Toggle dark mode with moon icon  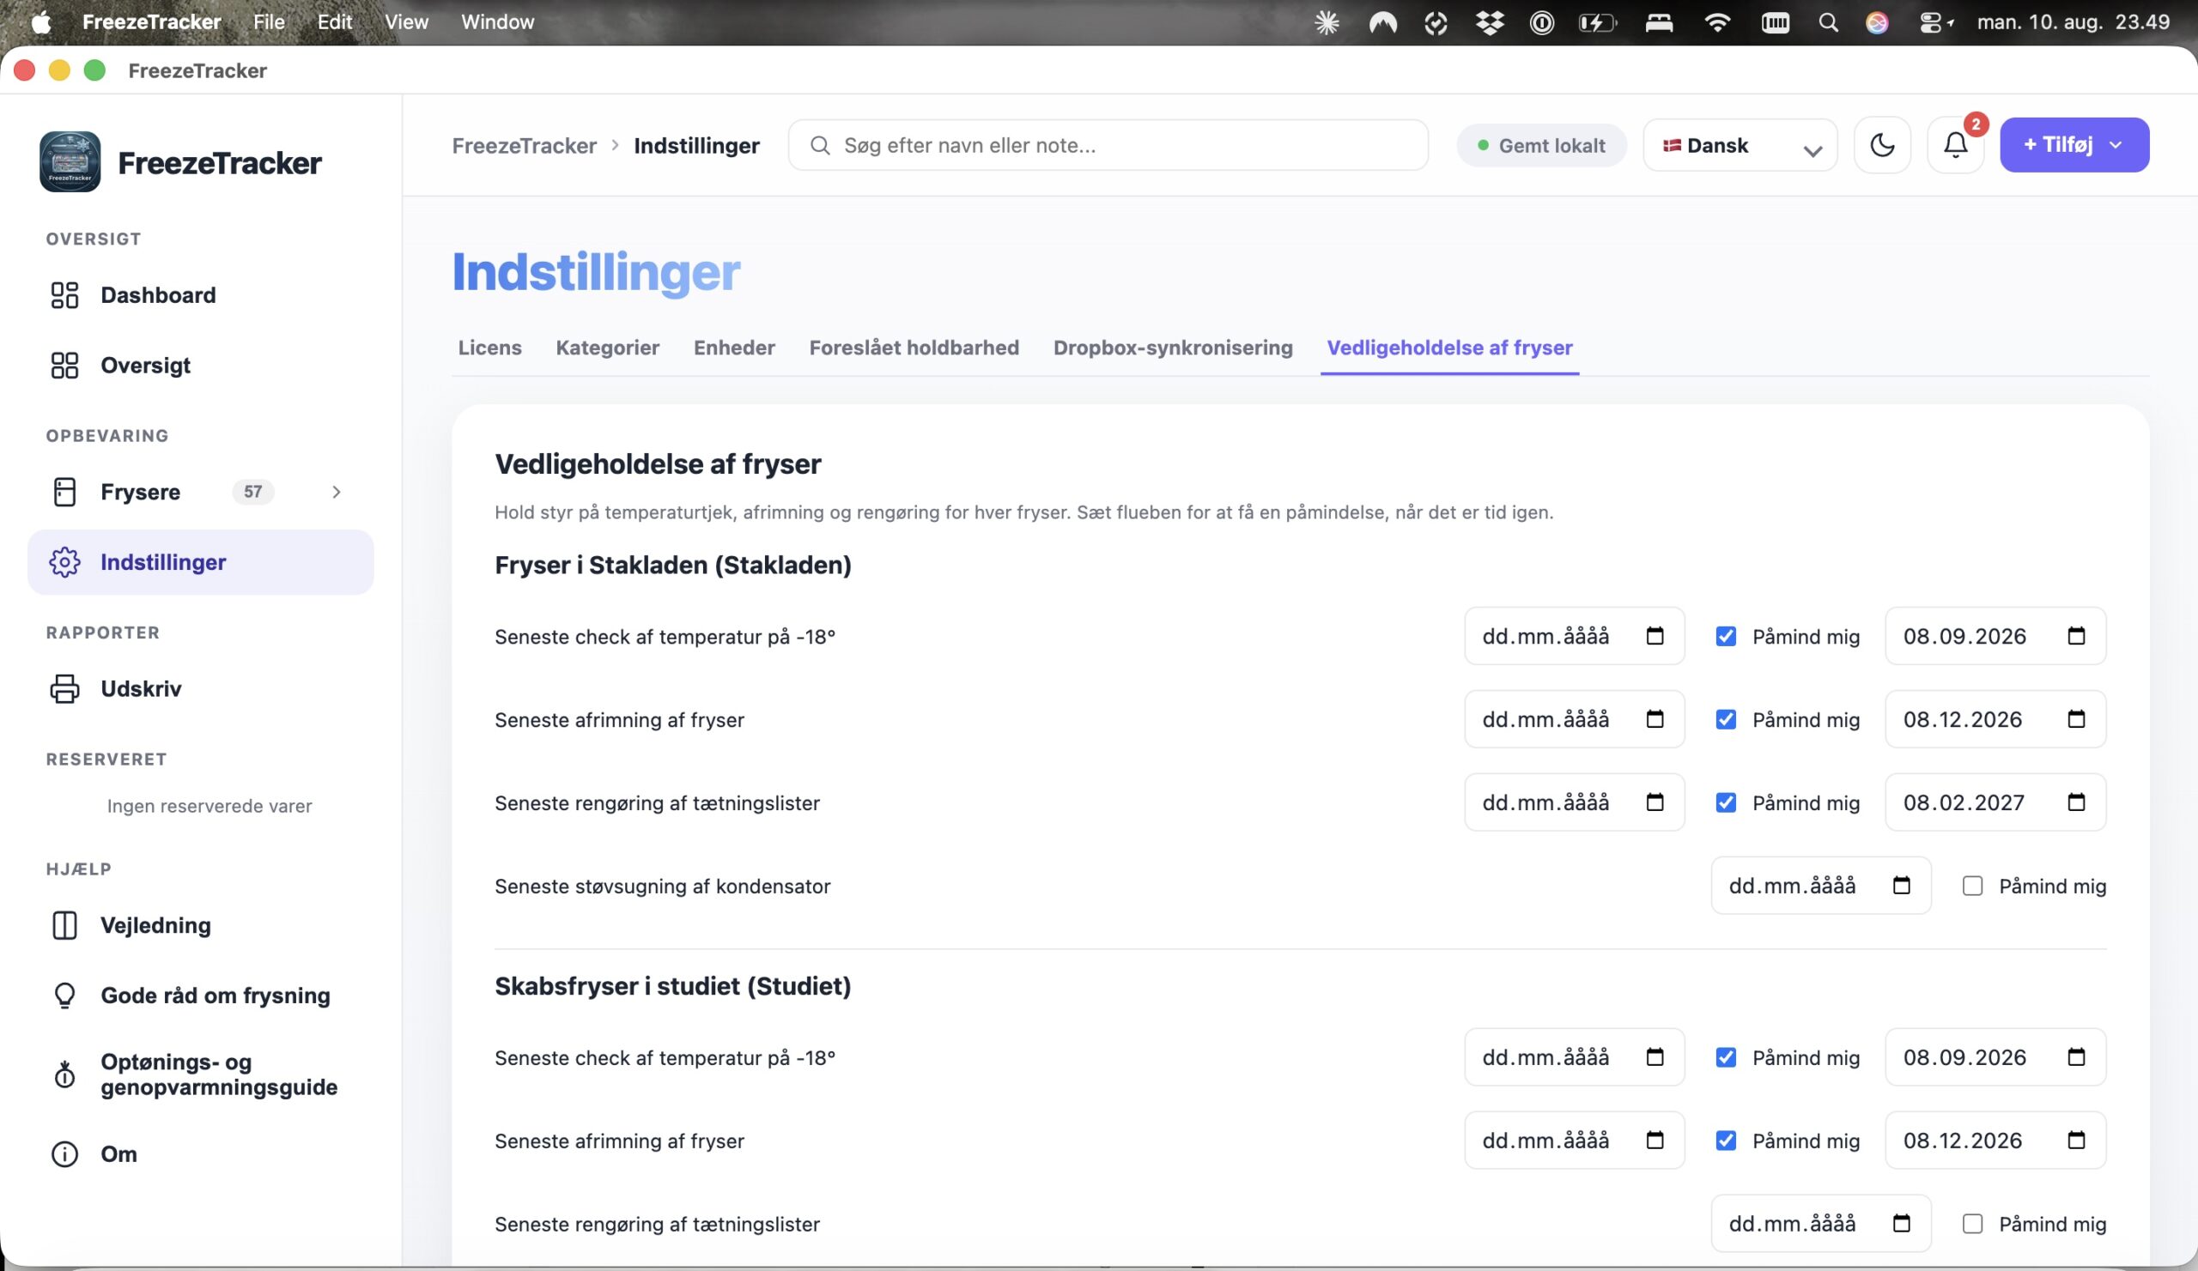coord(1882,145)
